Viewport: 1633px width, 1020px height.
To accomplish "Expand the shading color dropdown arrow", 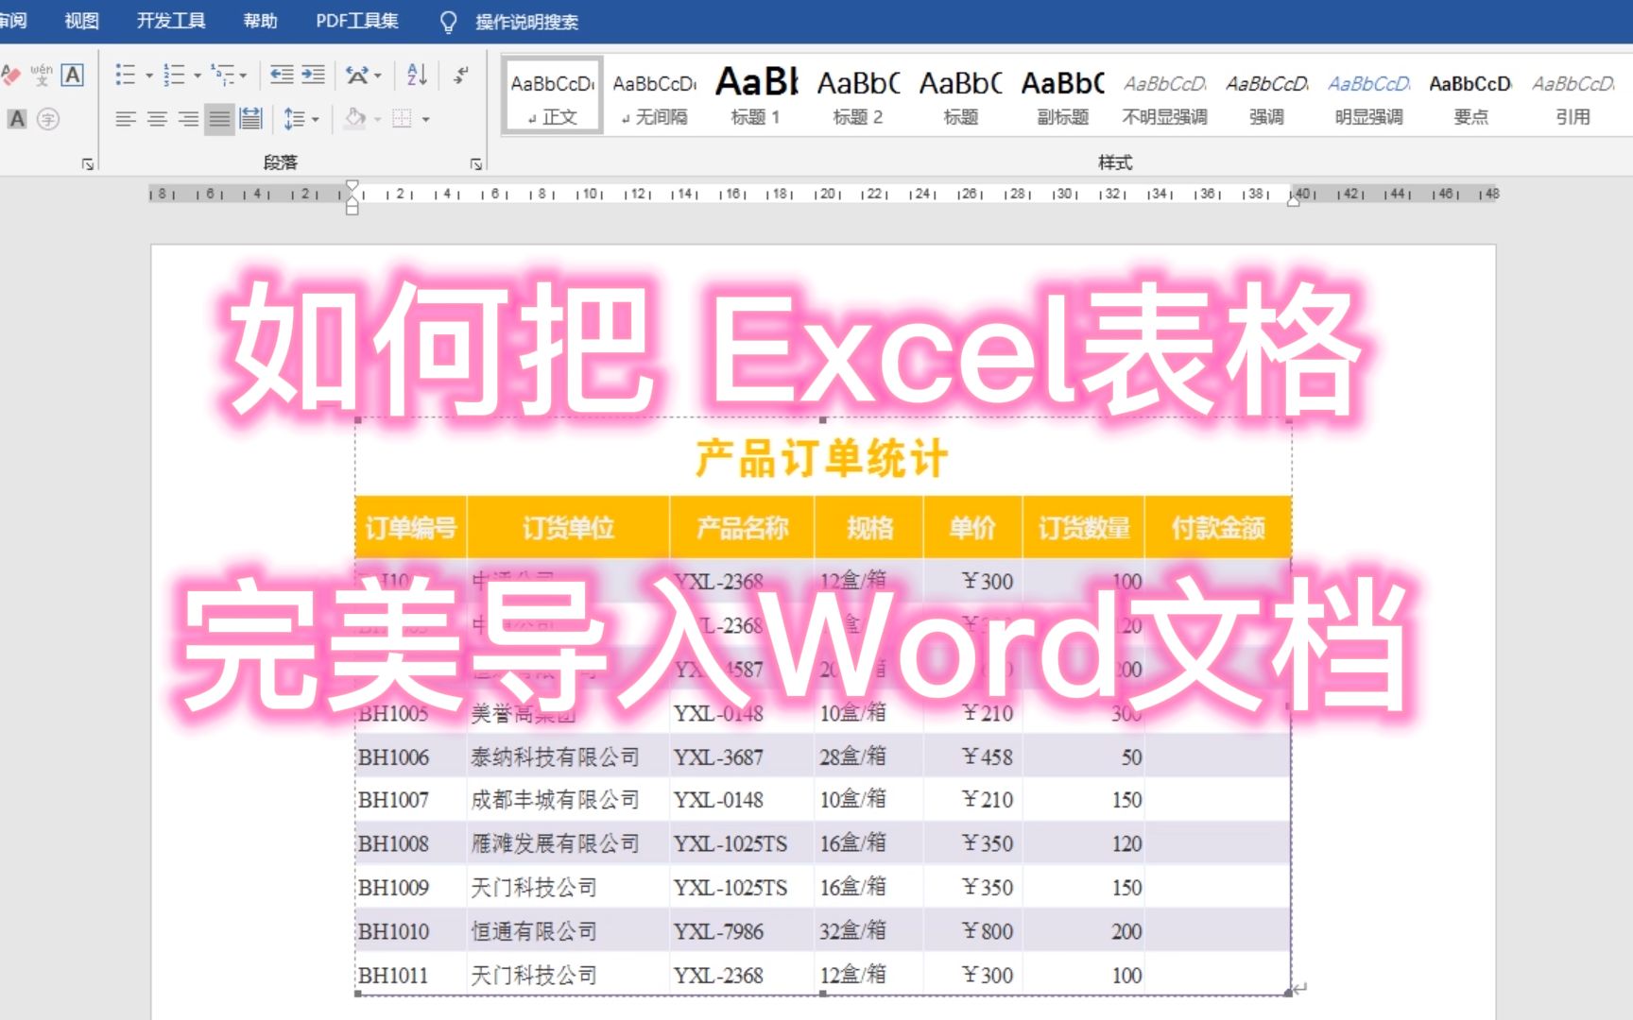I will click(377, 120).
